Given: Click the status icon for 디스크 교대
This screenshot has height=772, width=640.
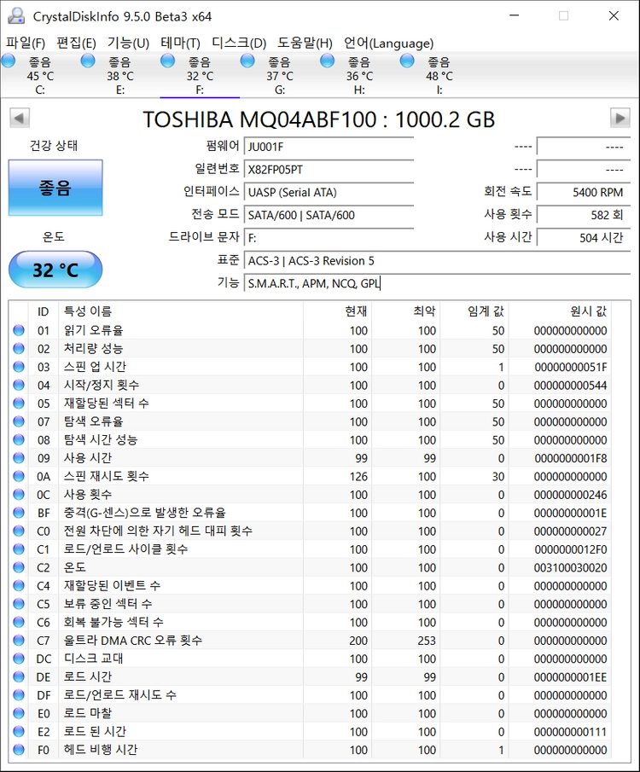Looking at the screenshot, I should pos(19,659).
